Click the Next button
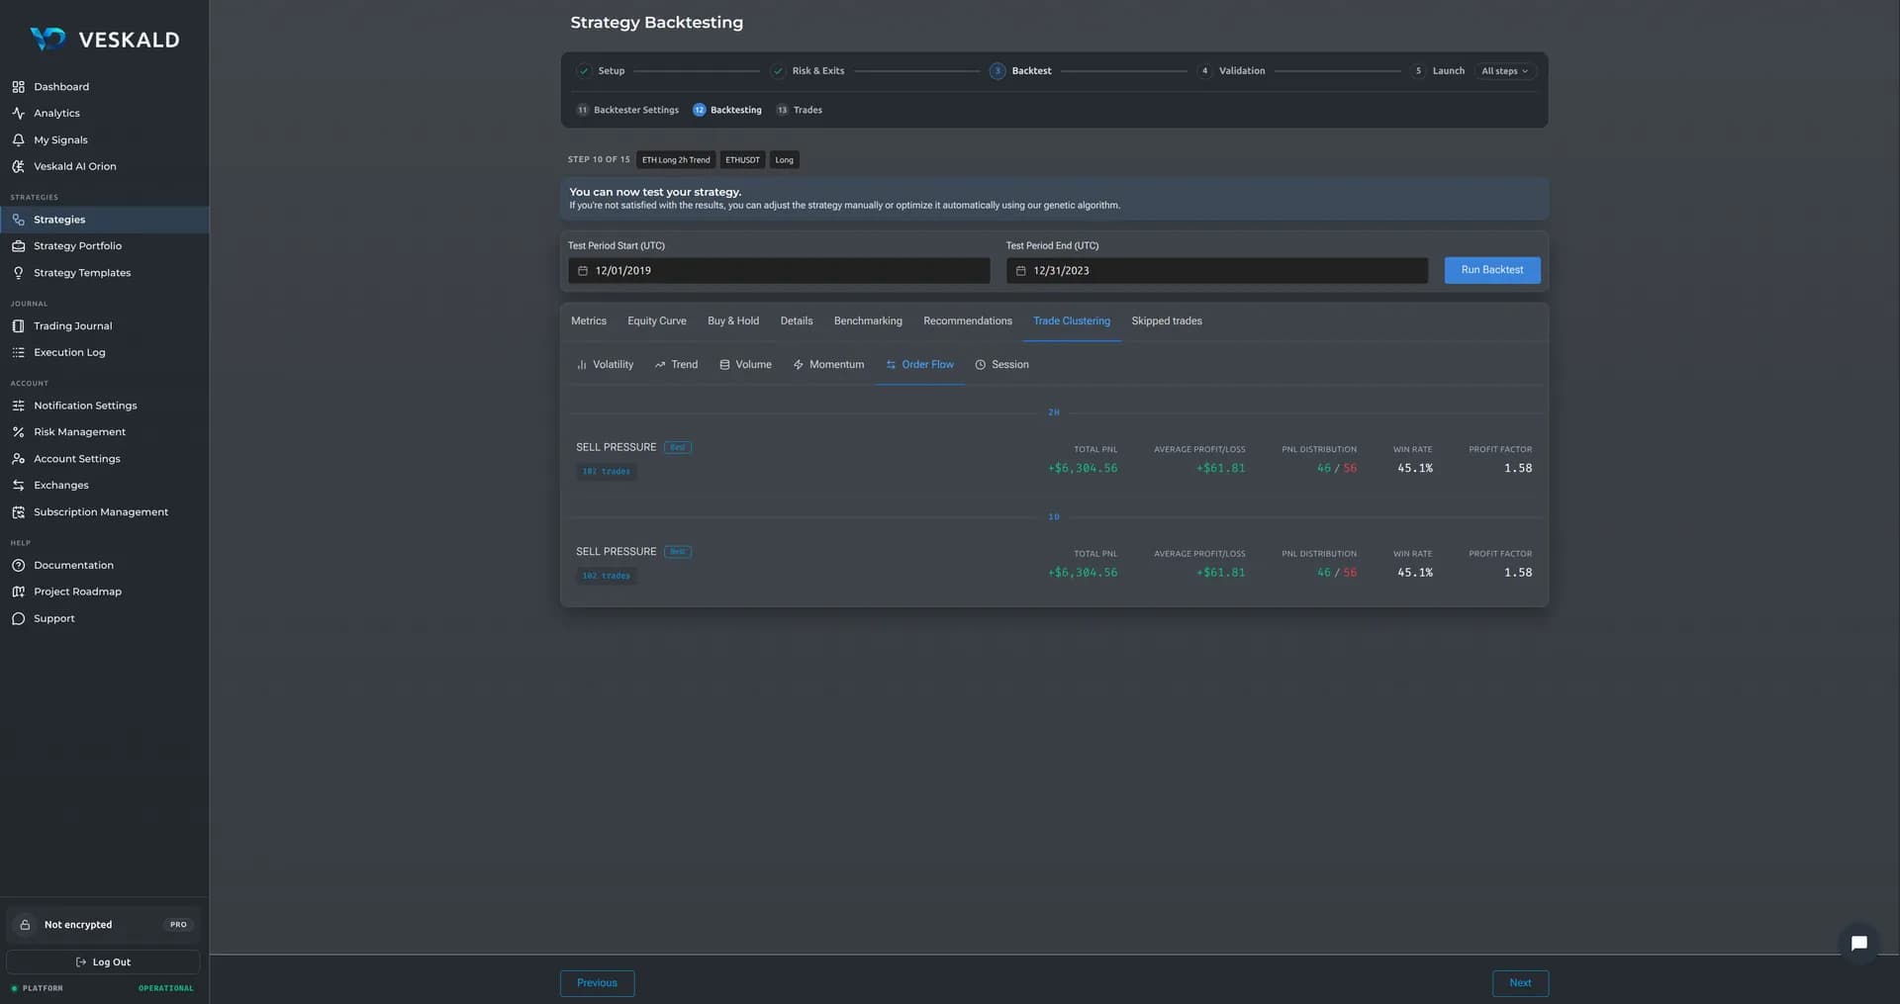1900x1004 pixels. coord(1520,983)
